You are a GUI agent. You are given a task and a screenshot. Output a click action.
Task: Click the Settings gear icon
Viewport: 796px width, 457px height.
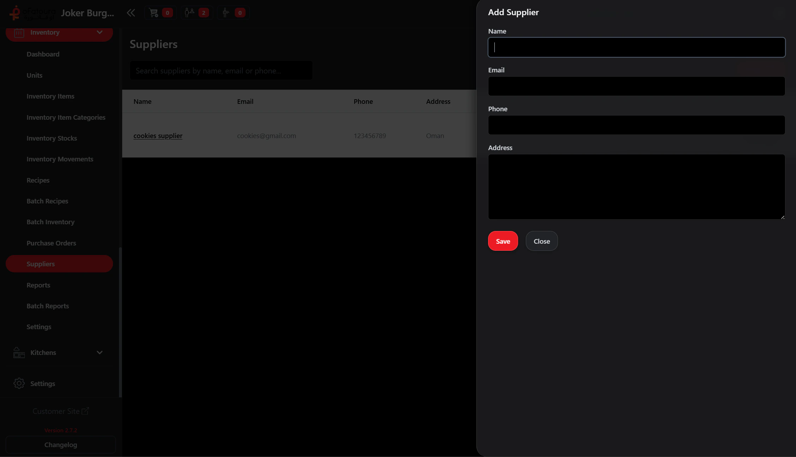click(19, 383)
